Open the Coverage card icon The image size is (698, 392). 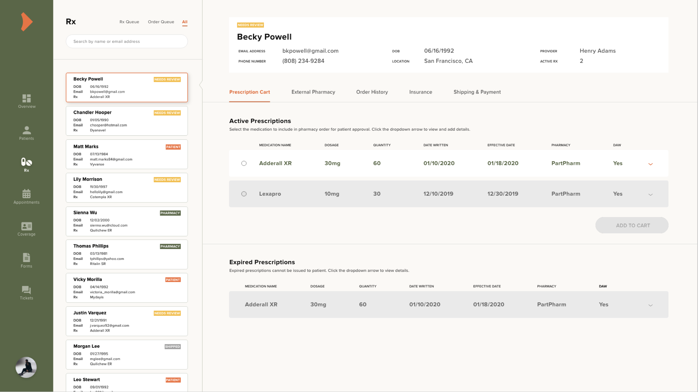click(27, 226)
